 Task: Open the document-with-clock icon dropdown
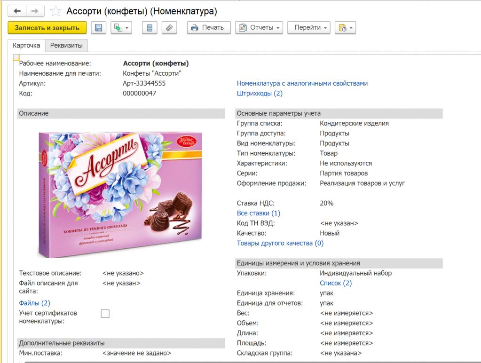[x=346, y=28]
